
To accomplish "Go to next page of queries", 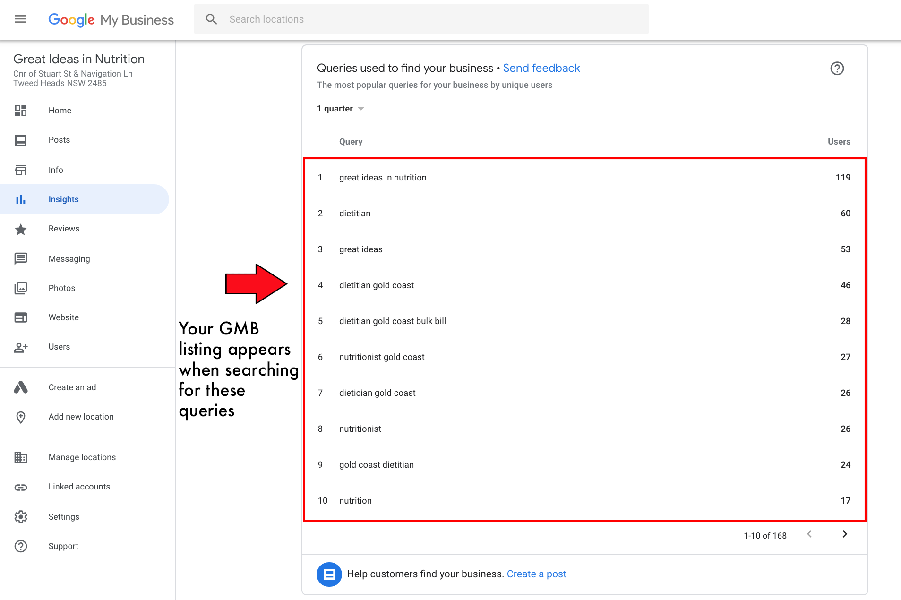I will pos(845,534).
